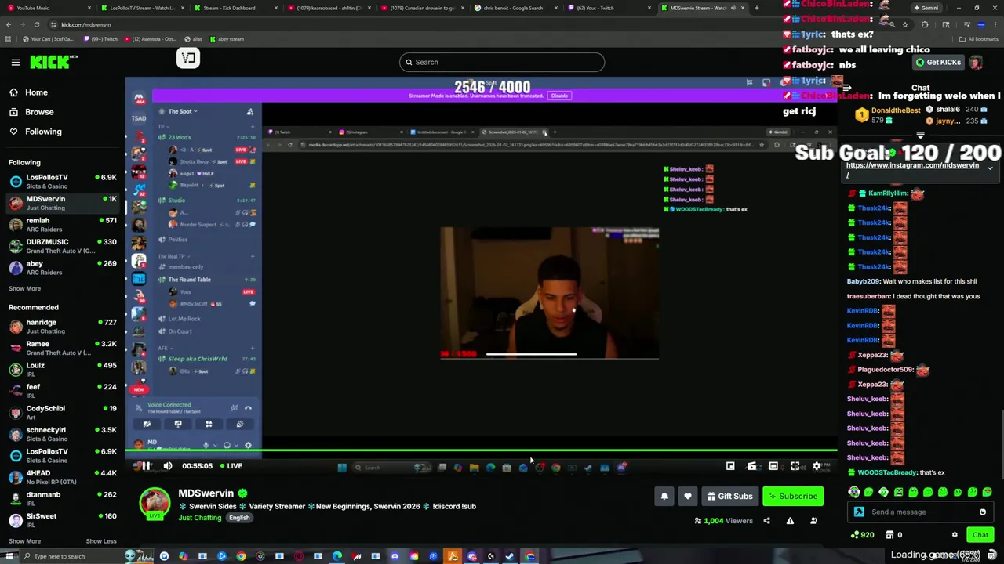The image size is (1004, 564).
Task: Expand the pinned Instagram message chevron
Action: pos(990,168)
